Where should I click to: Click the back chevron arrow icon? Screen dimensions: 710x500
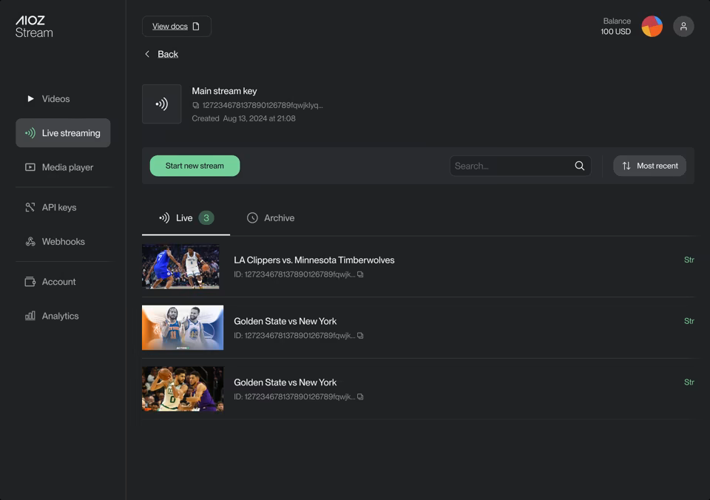click(147, 54)
